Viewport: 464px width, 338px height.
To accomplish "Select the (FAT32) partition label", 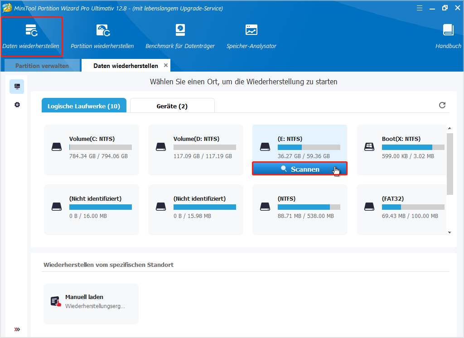I will click(x=393, y=198).
